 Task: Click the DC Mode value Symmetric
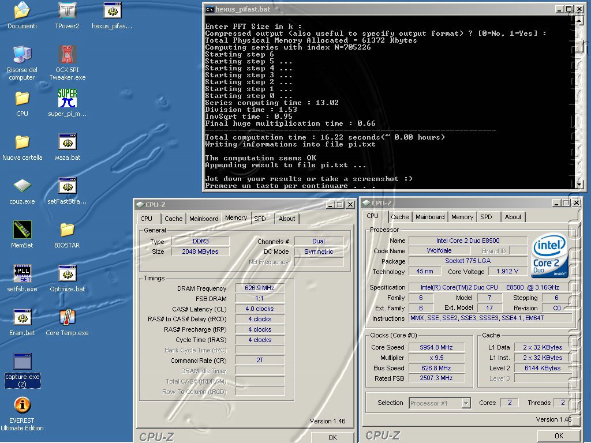point(319,251)
